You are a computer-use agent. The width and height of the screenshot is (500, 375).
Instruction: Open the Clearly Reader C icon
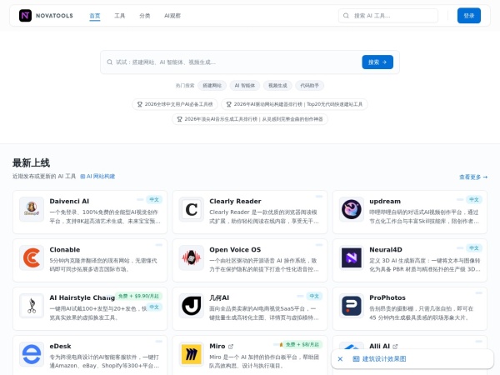[192, 209]
